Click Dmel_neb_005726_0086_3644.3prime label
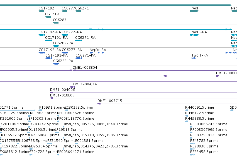Viewport: 237px width, 156px height. (x=95, y=124)
